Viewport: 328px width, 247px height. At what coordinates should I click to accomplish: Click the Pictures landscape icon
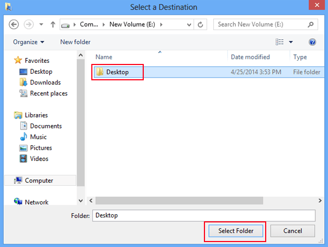pyautogui.click(x=23, y=148)
